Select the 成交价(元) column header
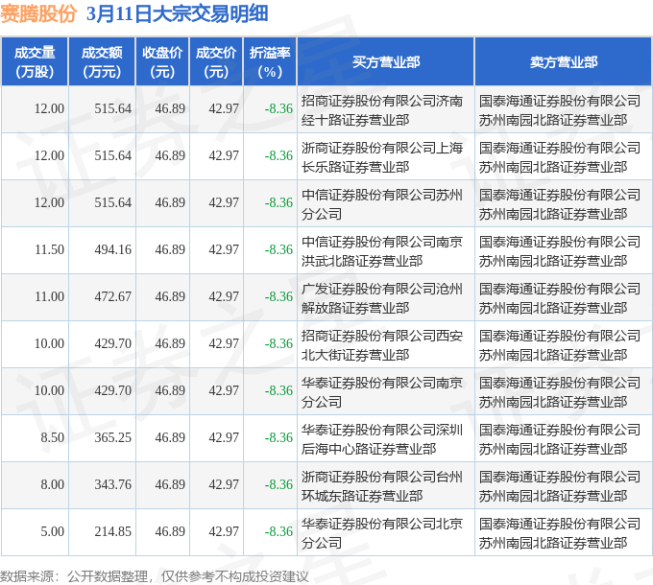 click(x=216, y=61)
